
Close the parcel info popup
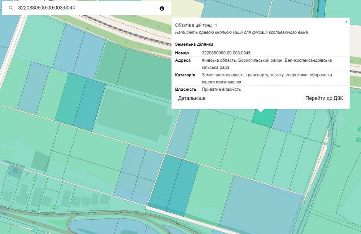pos(346,22)
